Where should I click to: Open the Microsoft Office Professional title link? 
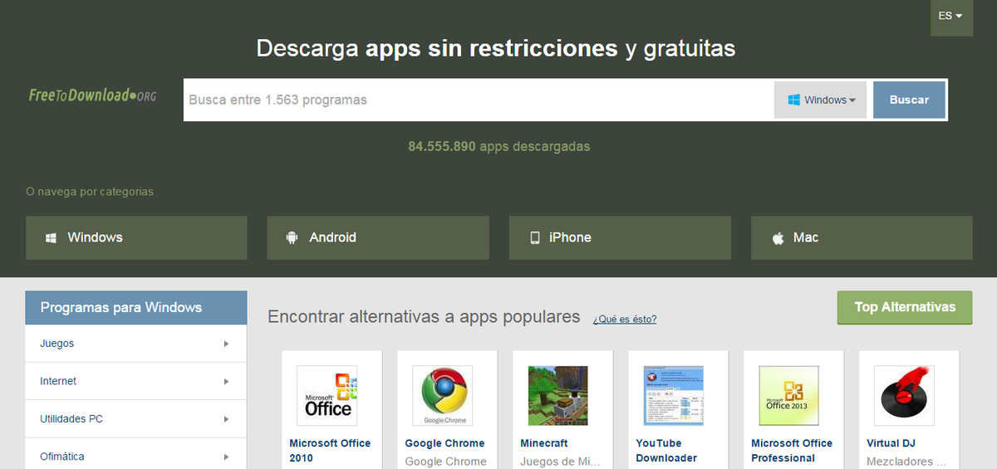pos(792,451)
